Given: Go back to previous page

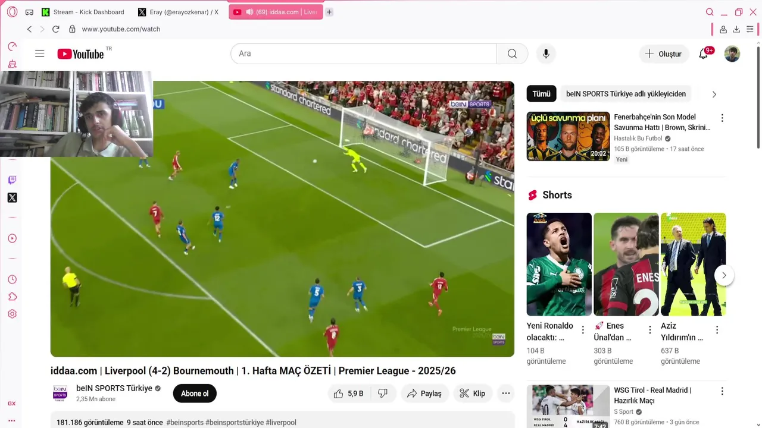Looking at the screenshot, I should coord(29,29).
